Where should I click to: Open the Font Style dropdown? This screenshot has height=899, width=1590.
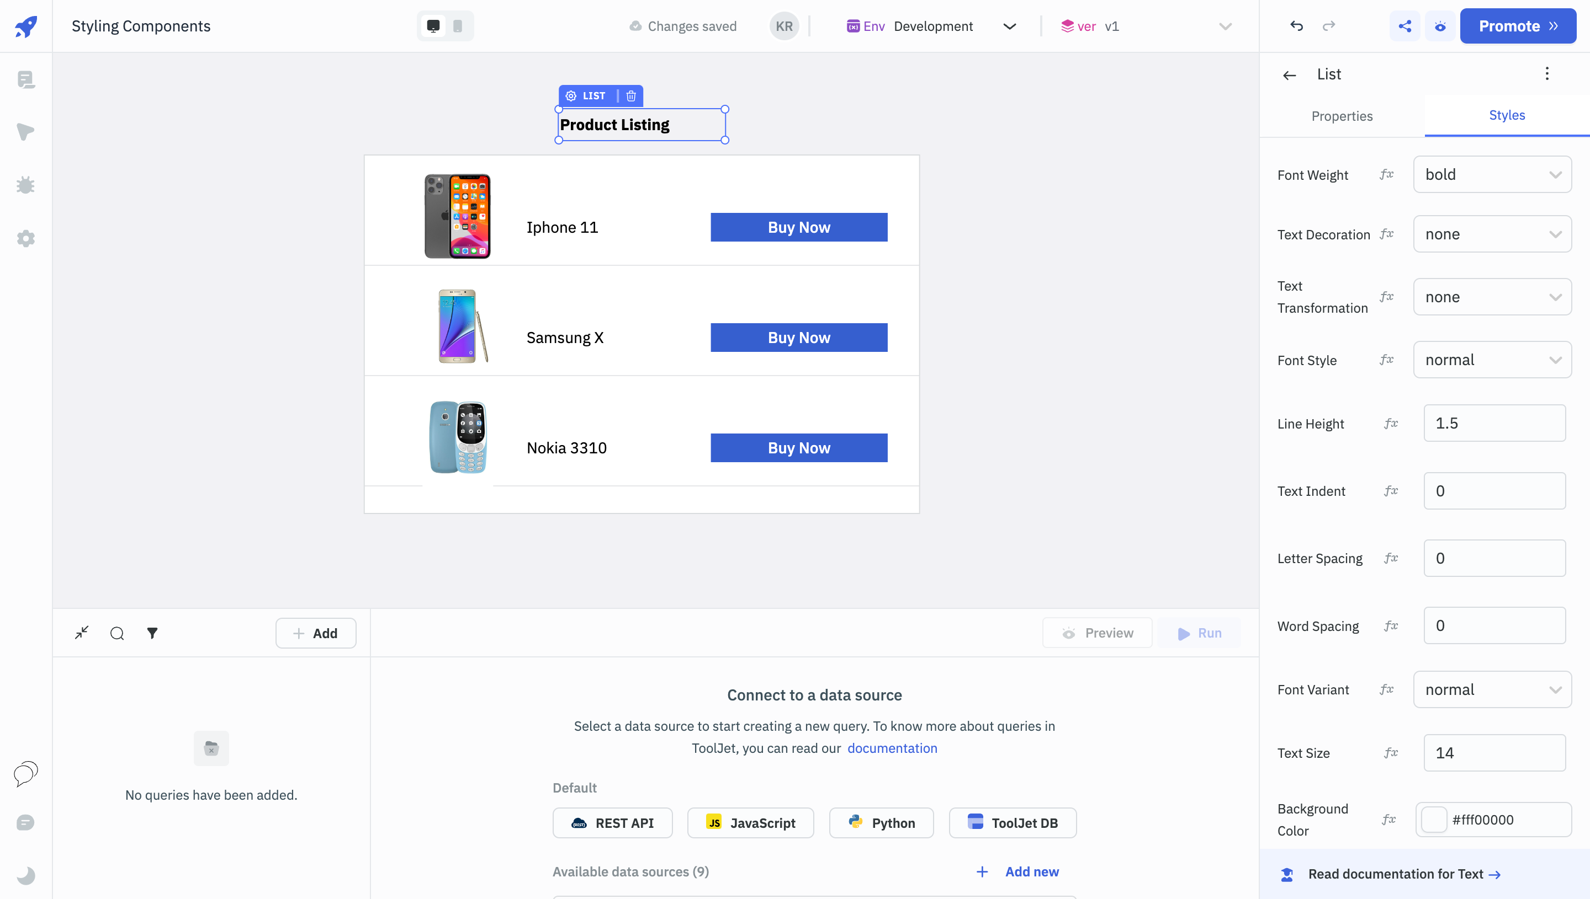1492,360
